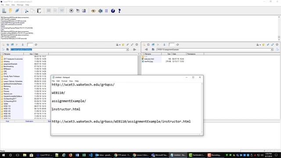
Task: Select the Movies folder in local list
Action: 6,89
